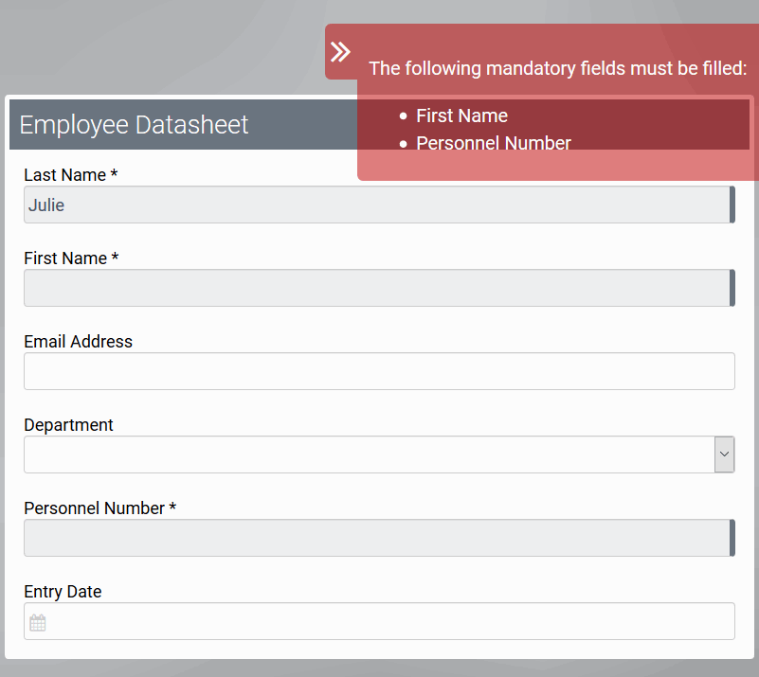
Task: Click the "Entry Date" label
Action: pos(63,592)
